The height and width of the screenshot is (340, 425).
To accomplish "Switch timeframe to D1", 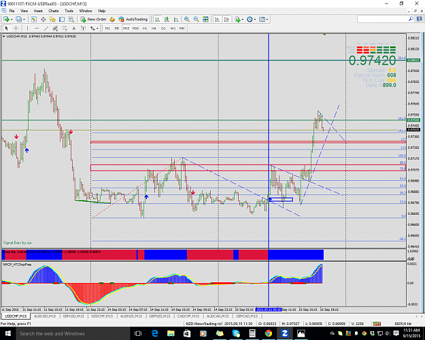I will coord(163,28).
